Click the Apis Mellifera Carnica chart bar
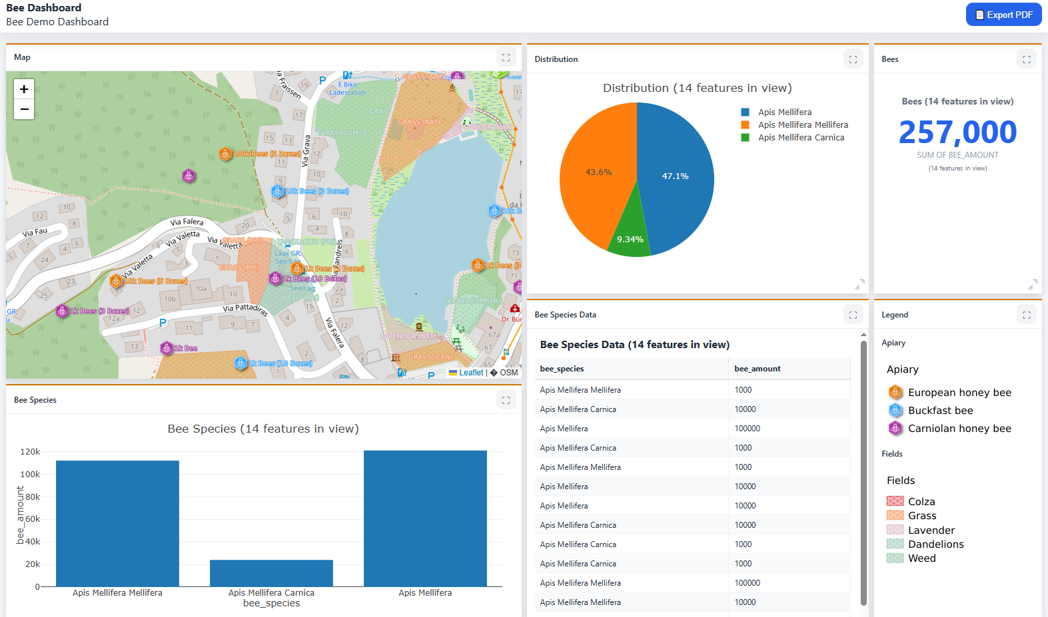1048x617 pixels. pos(271,573)
